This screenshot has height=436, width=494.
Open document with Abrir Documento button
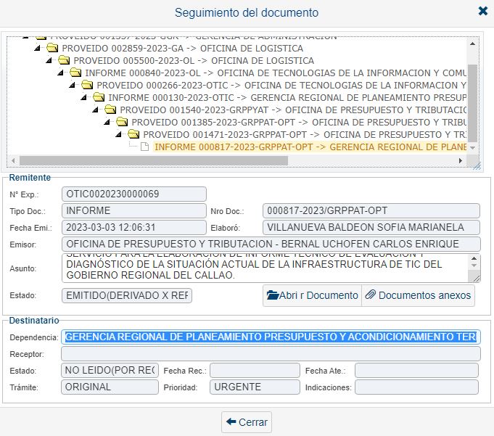coord(312,295)
